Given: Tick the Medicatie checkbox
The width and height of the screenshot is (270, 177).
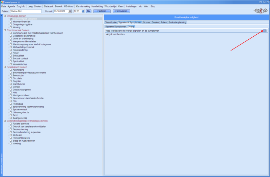Looking at the screenshot, I should (x=11, y=135).
